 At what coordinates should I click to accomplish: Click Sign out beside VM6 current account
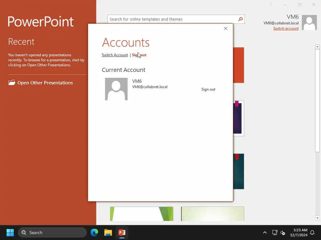(208, 89)
